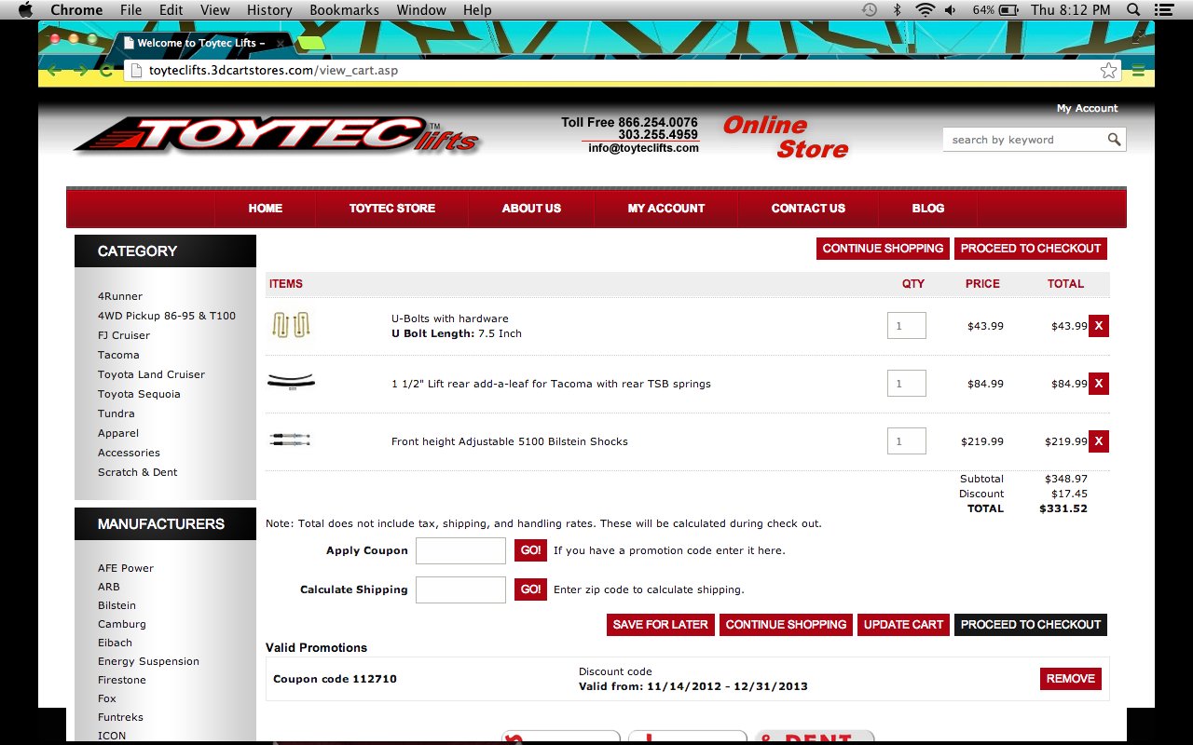Click the quantity field for add-a-leaf

[x=906, y=384]
